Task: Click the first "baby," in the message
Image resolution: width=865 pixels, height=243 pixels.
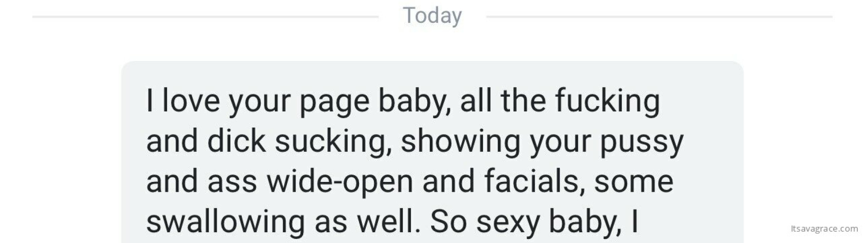Action: pyautogui.click(x=414, y=102)
